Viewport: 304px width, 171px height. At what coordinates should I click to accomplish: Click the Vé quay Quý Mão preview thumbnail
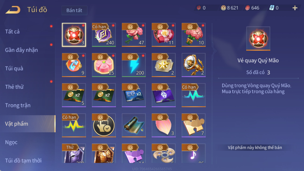click(258, 39)
